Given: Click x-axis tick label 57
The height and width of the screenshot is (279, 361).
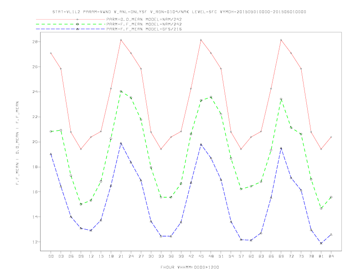Looking at the screenshot, I should (241, 256).
